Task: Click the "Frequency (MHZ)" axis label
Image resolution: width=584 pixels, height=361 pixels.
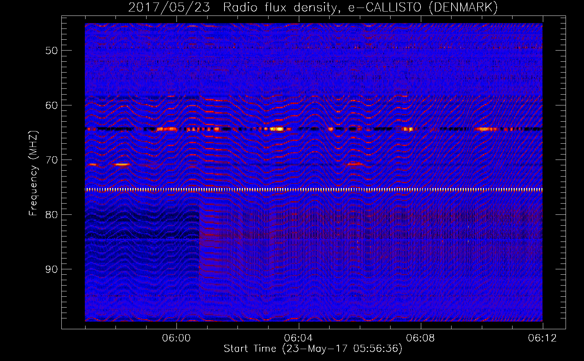Action: tap(33, 173)
